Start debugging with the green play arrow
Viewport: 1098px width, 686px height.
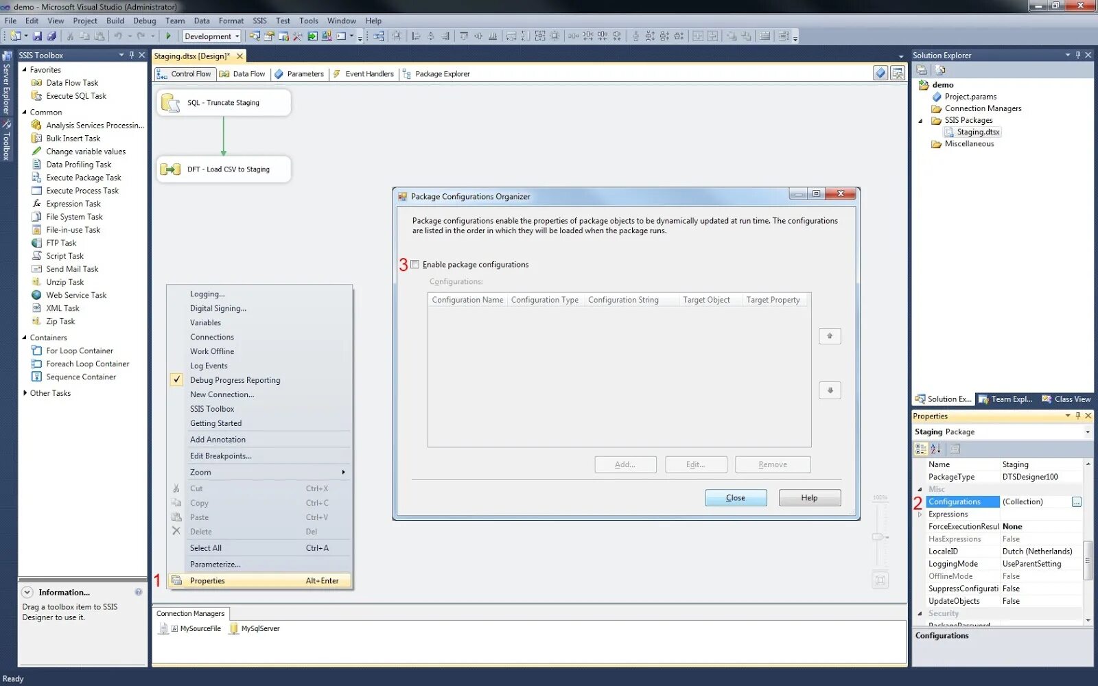pyautogui.click(x=168, y=36)
